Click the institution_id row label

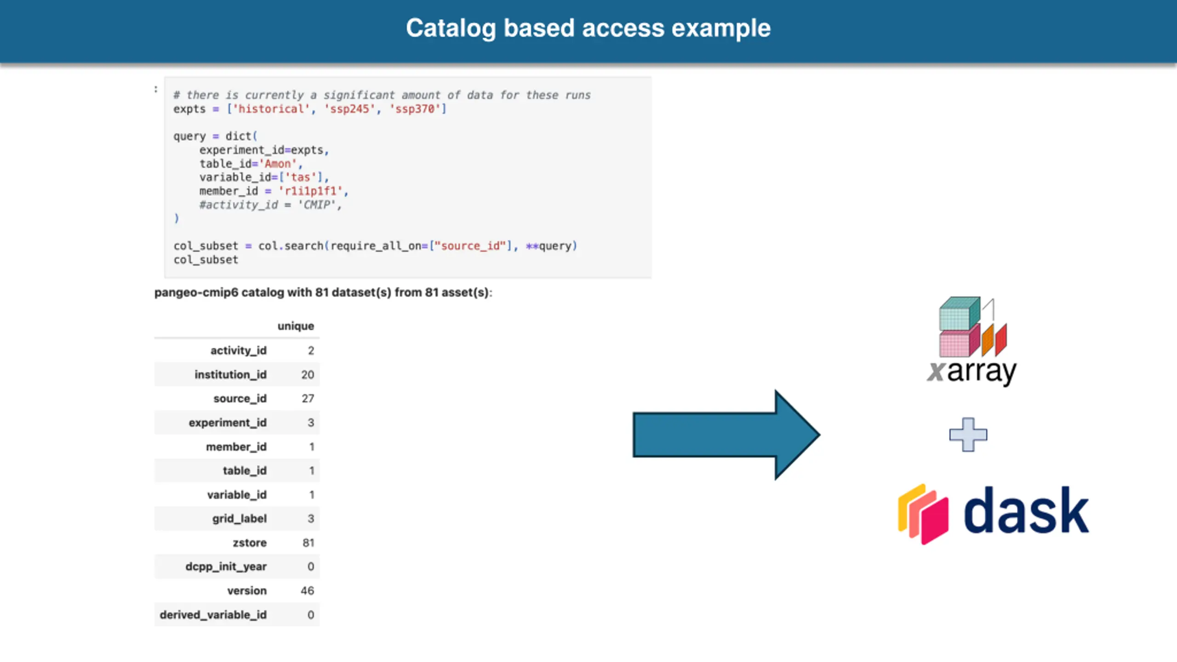click(x=230, y=374)
